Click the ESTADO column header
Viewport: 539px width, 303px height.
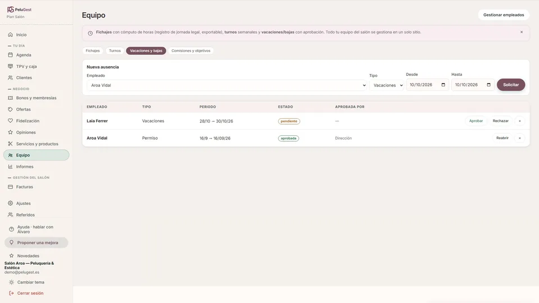(285, 107)
